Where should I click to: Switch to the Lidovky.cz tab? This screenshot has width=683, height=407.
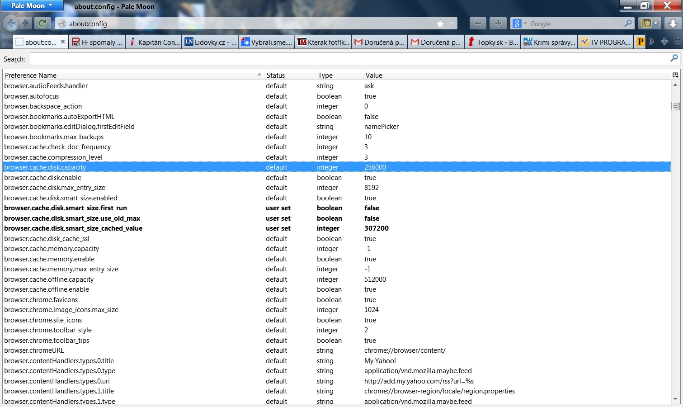(x=210, y=42)
